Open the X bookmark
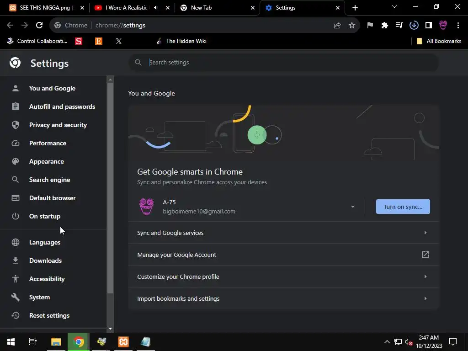The height and width of the screenshot is (351, 468). click(118, 41)
